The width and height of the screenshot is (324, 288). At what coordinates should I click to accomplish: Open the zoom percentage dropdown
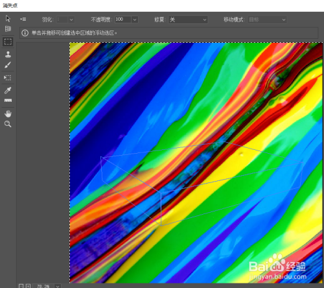click(x=58, y=286)
